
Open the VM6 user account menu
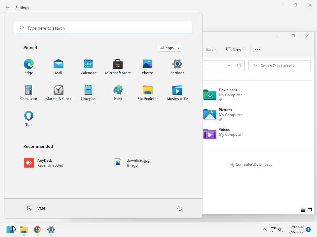(x=35, y=208)
